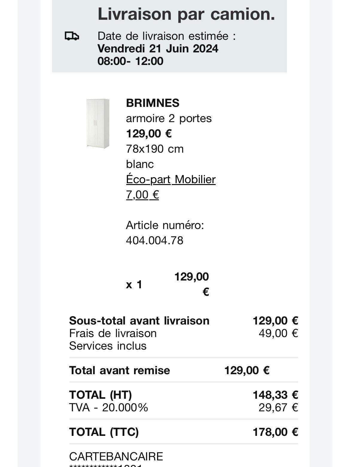The height and width of the screenshot is (467, 350).
Task: Click the delivery truck icon
Action: [x=72, y=36]
